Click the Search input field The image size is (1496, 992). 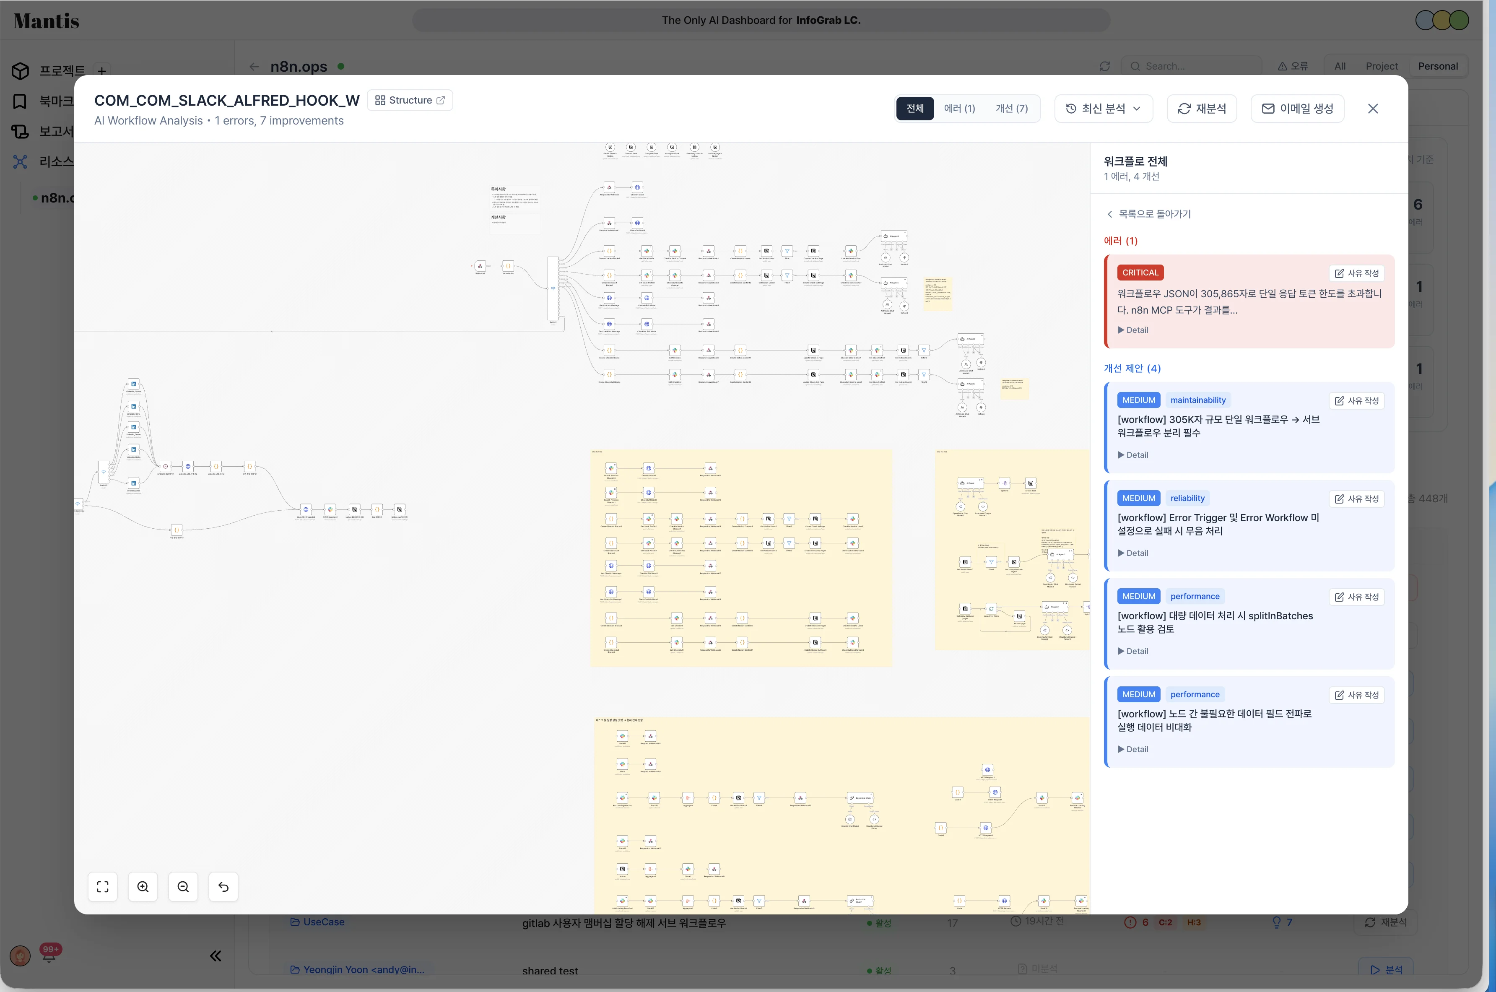coord(1191,66)
